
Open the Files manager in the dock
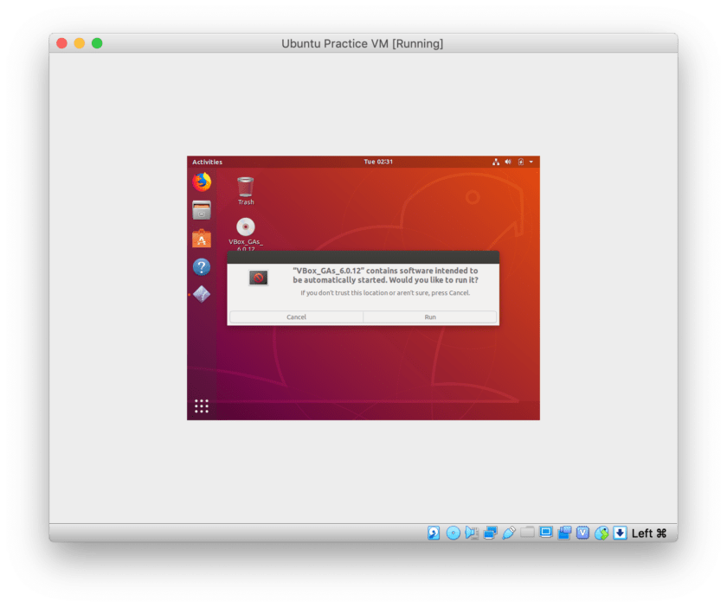tap(202, 210)
